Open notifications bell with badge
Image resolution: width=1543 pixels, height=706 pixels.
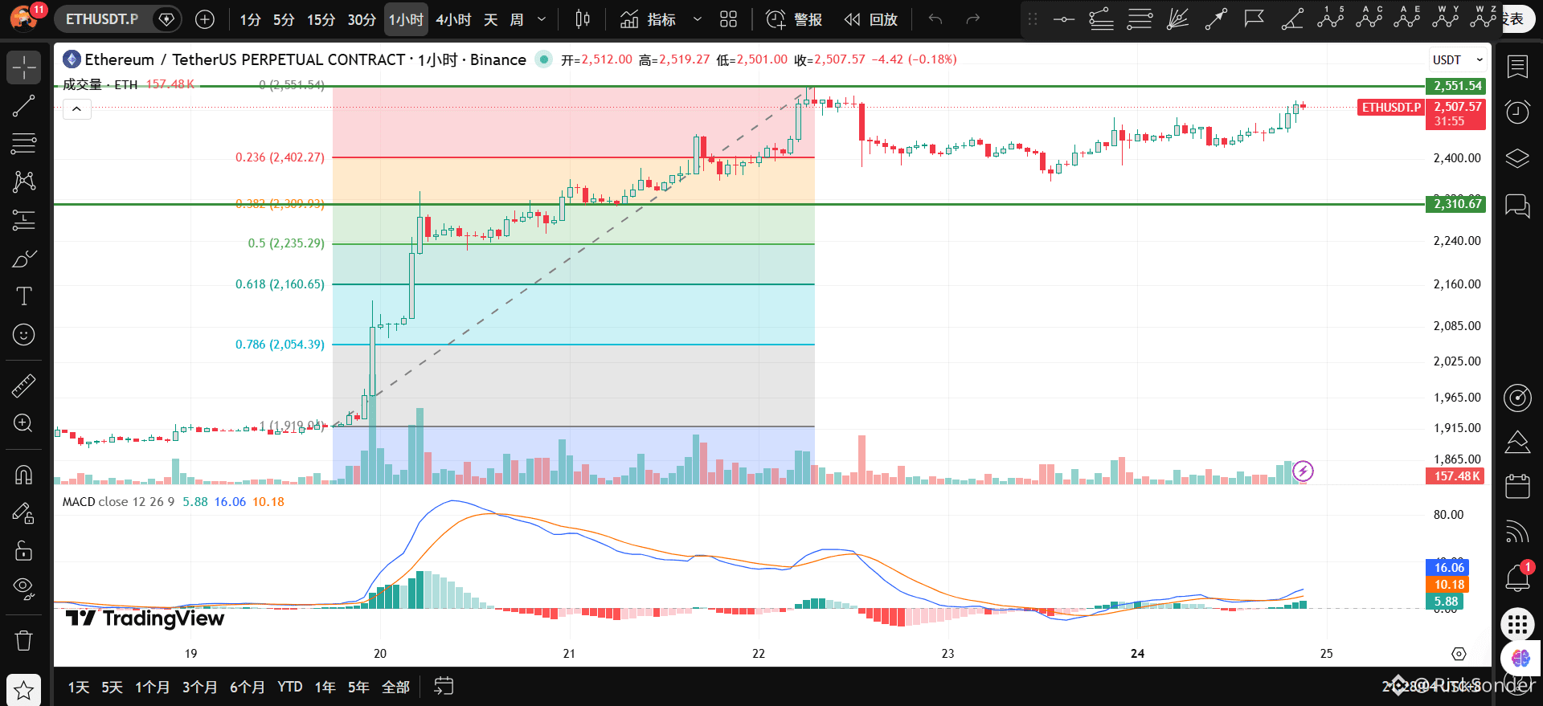[x=1517, y=577]
